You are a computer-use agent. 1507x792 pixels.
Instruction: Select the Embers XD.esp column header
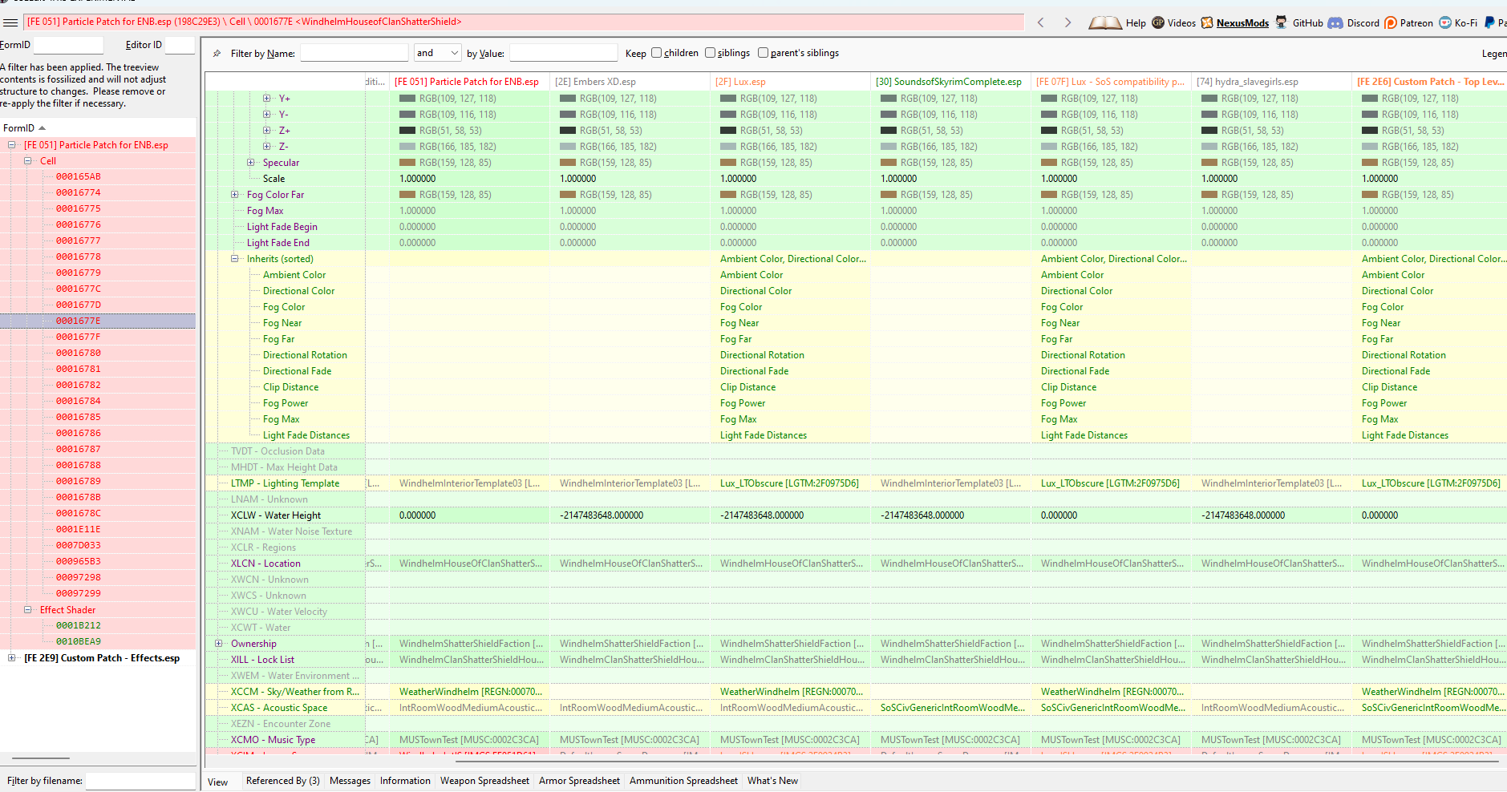[x=630, y=82]
